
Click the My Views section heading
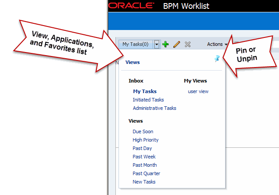click(x=195, y=81)
